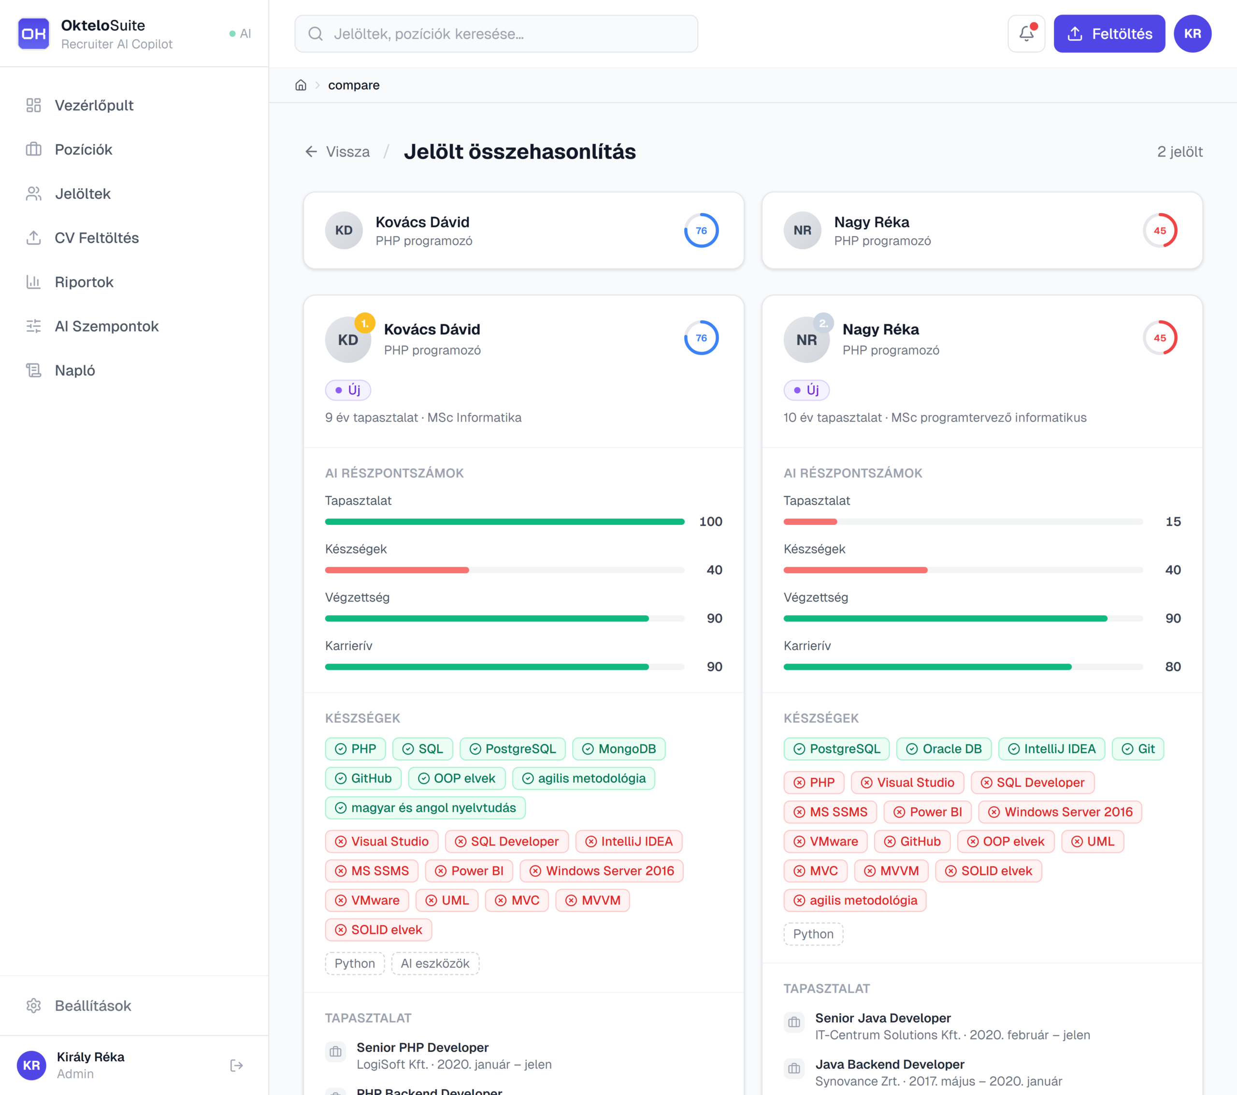The image size is (1237, 1095).
Task: Click the briefcase icon next to Senior Java Developer
Action: coord(794,1023)
